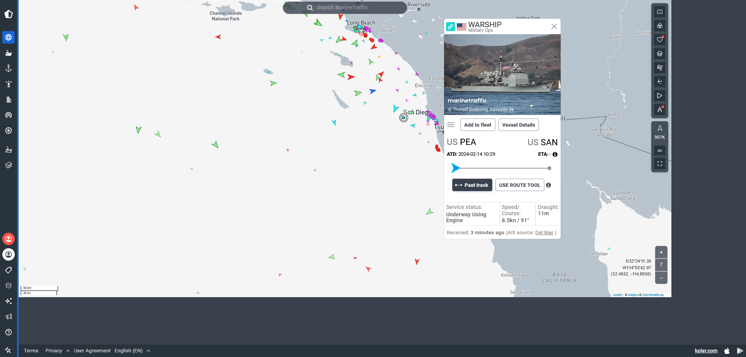Zoom out the map with minus button
Viewport: 746px width, 357px height.
tap(661, 277)
